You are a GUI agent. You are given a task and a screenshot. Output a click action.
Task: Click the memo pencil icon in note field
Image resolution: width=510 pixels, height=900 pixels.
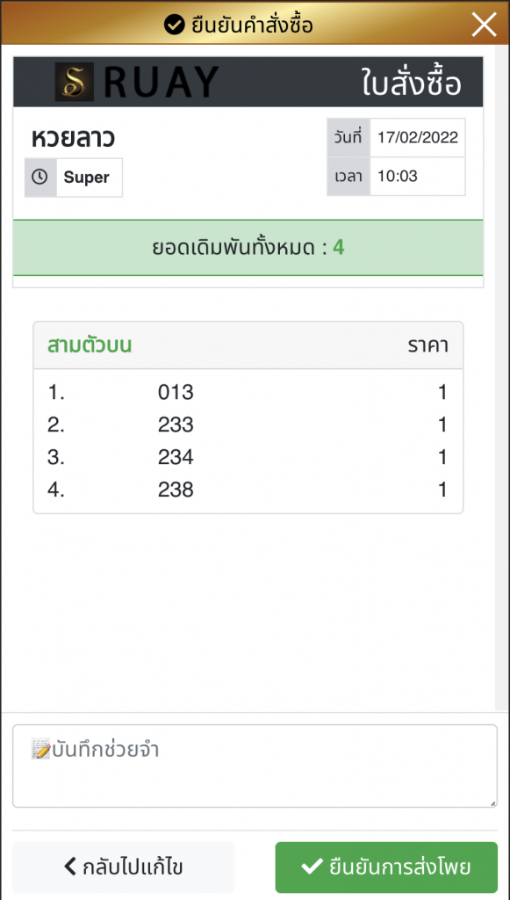coord(40,749)
